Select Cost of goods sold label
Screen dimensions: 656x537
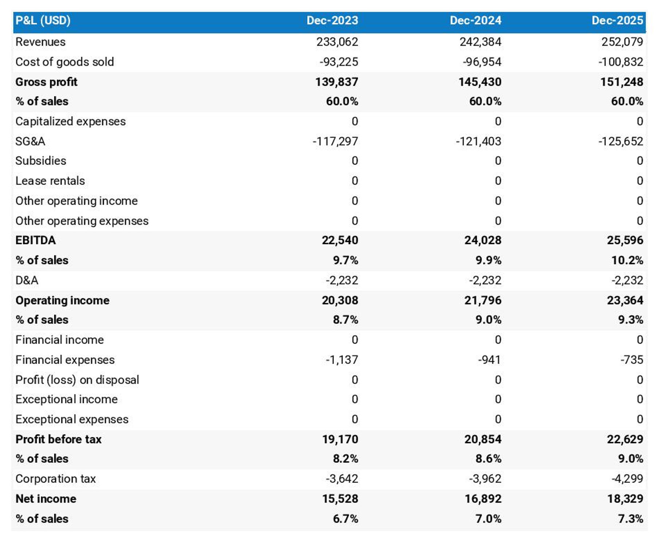(x=65, y=62)
